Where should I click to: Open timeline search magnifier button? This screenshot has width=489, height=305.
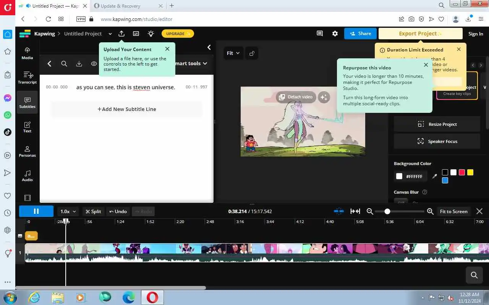pyautogui.click(x=474, y=275)
